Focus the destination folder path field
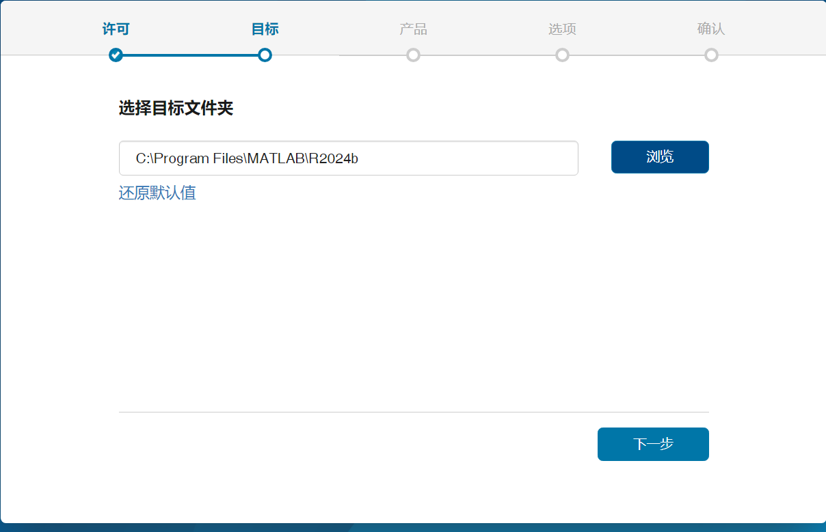The image size is (826, 532). pos(349,158)
